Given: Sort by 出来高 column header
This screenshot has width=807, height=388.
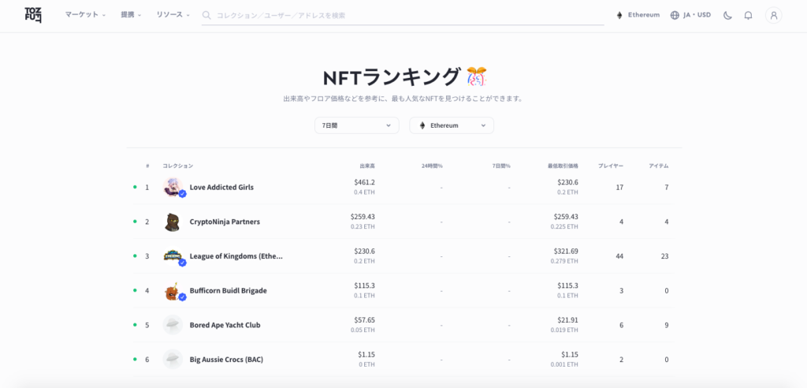Looking at the screenshot, I should click(x=367, y=166).
